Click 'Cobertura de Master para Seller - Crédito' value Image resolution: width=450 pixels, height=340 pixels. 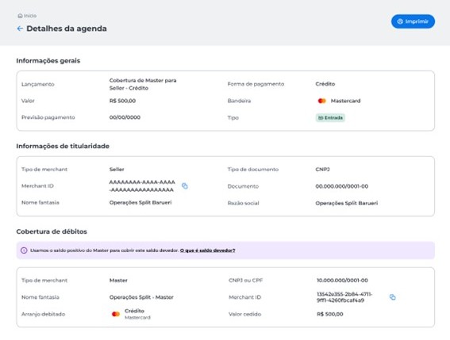click(143, 84)
